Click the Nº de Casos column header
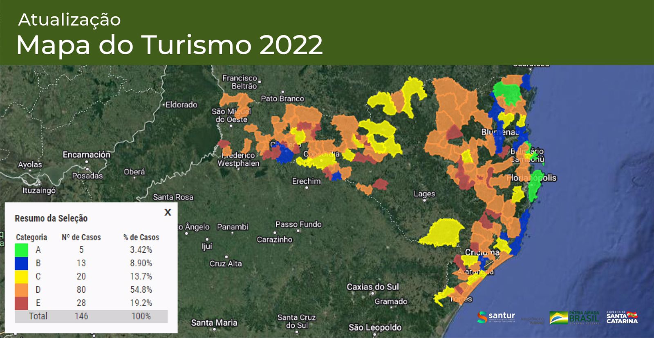 [x=81, y=237]
